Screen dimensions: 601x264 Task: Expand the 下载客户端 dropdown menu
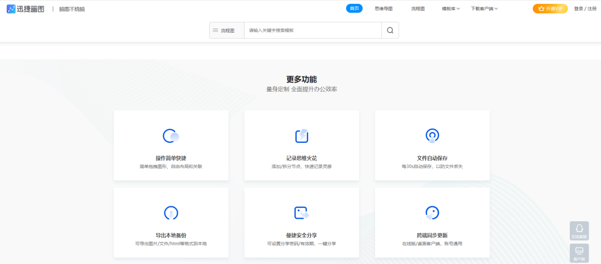coord(484,9)
